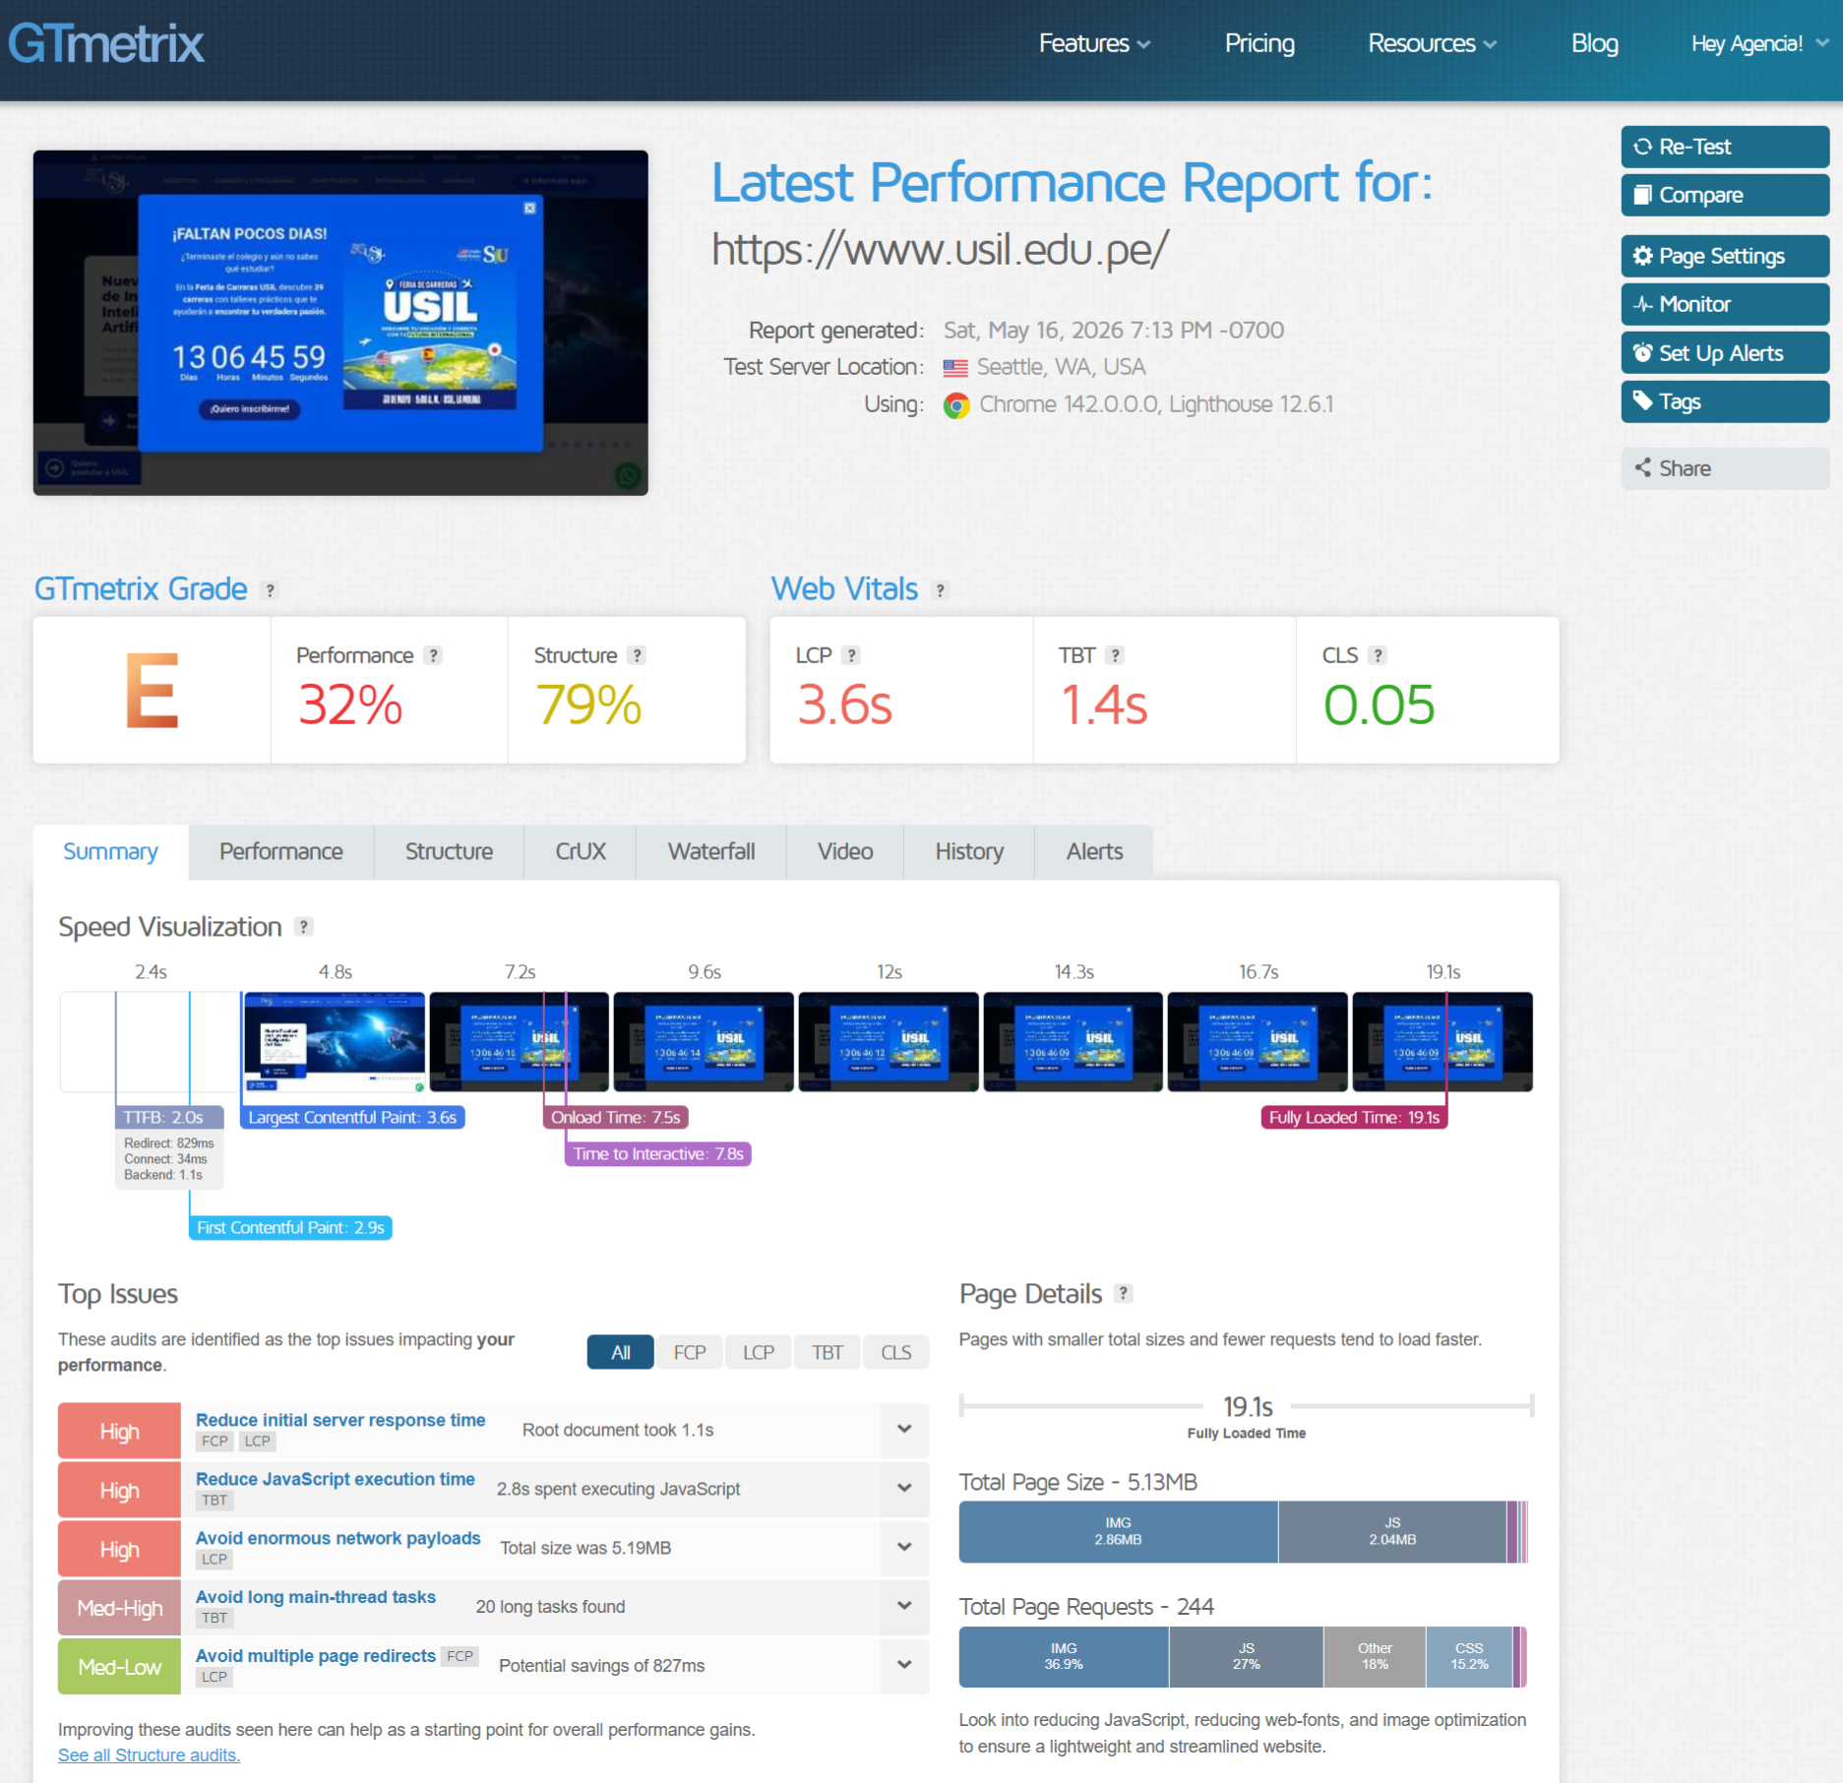Image resolution: width=1843 pixels, height=1783 pixels.
Task: Click the LCP help icon
Action: tap(851, 655)
